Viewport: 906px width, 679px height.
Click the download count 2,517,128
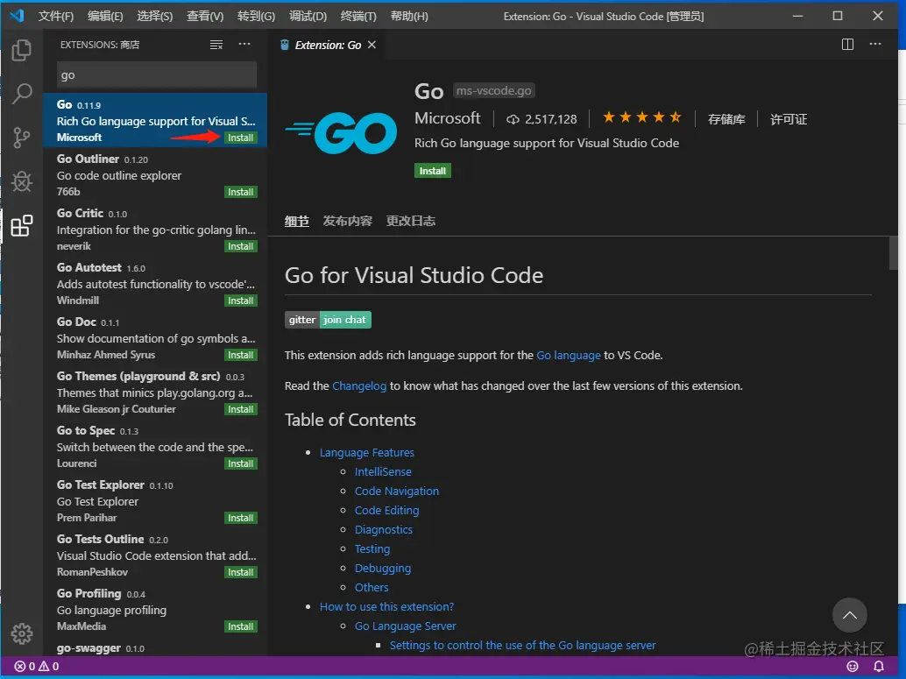(541, 119)
